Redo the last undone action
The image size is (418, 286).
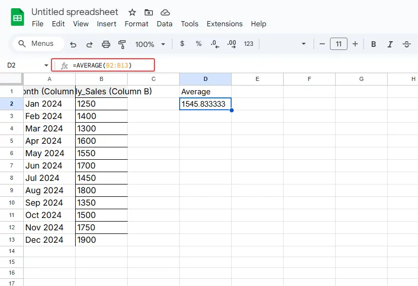pyautogui.click(x=90, y=44)
